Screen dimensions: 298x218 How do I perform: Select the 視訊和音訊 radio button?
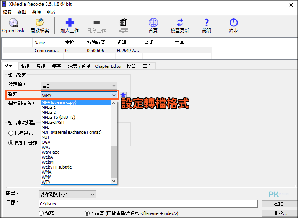[11, 143]
